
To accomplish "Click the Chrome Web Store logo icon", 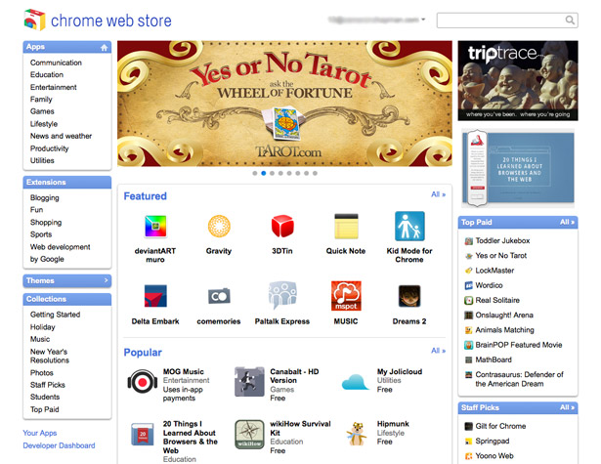I will [x=34, y=20].
